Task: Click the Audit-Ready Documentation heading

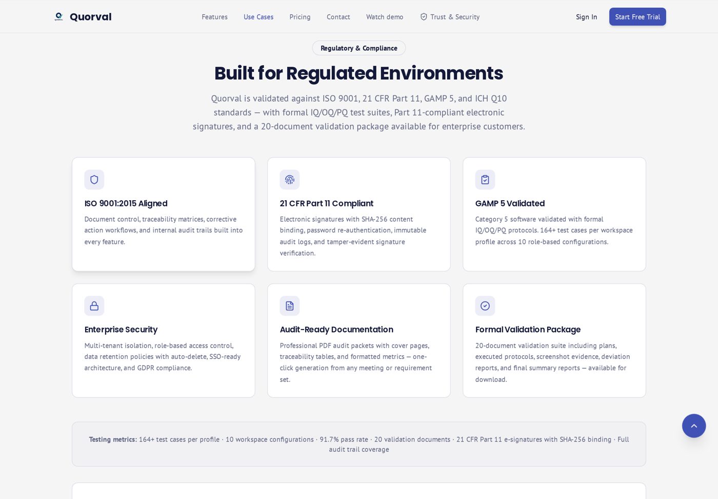Action: coord(336,330)
